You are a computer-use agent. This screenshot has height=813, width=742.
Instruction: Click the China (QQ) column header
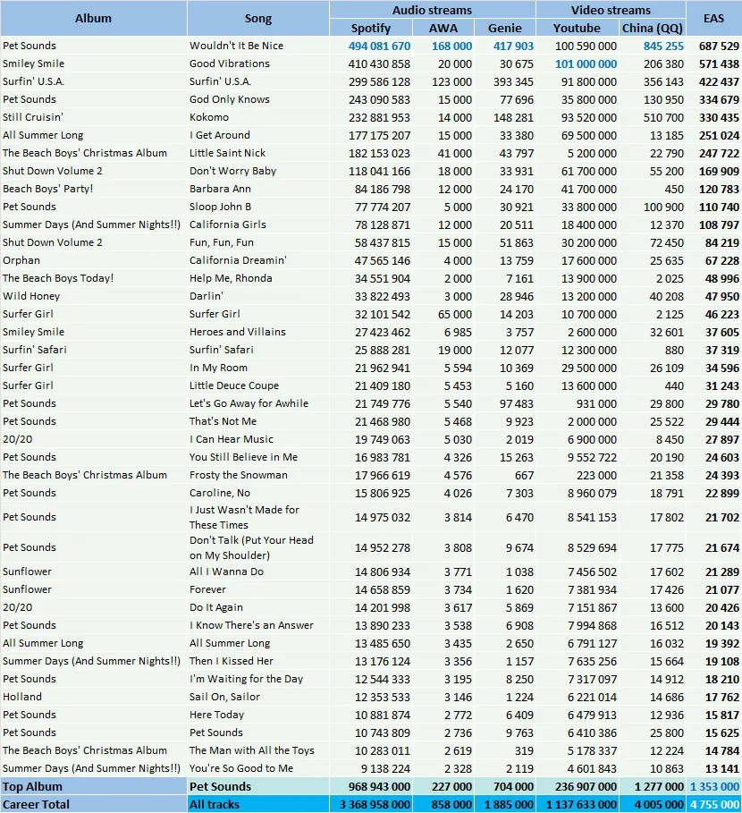coord(653,28)
